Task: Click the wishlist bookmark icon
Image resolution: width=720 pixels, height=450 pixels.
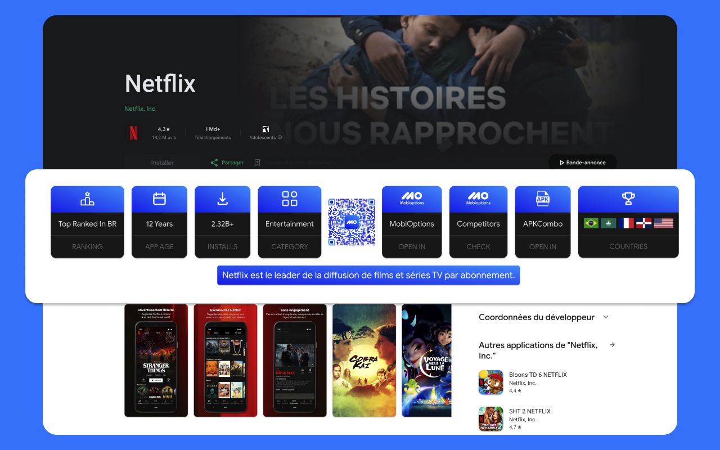Action: [257, 163]
